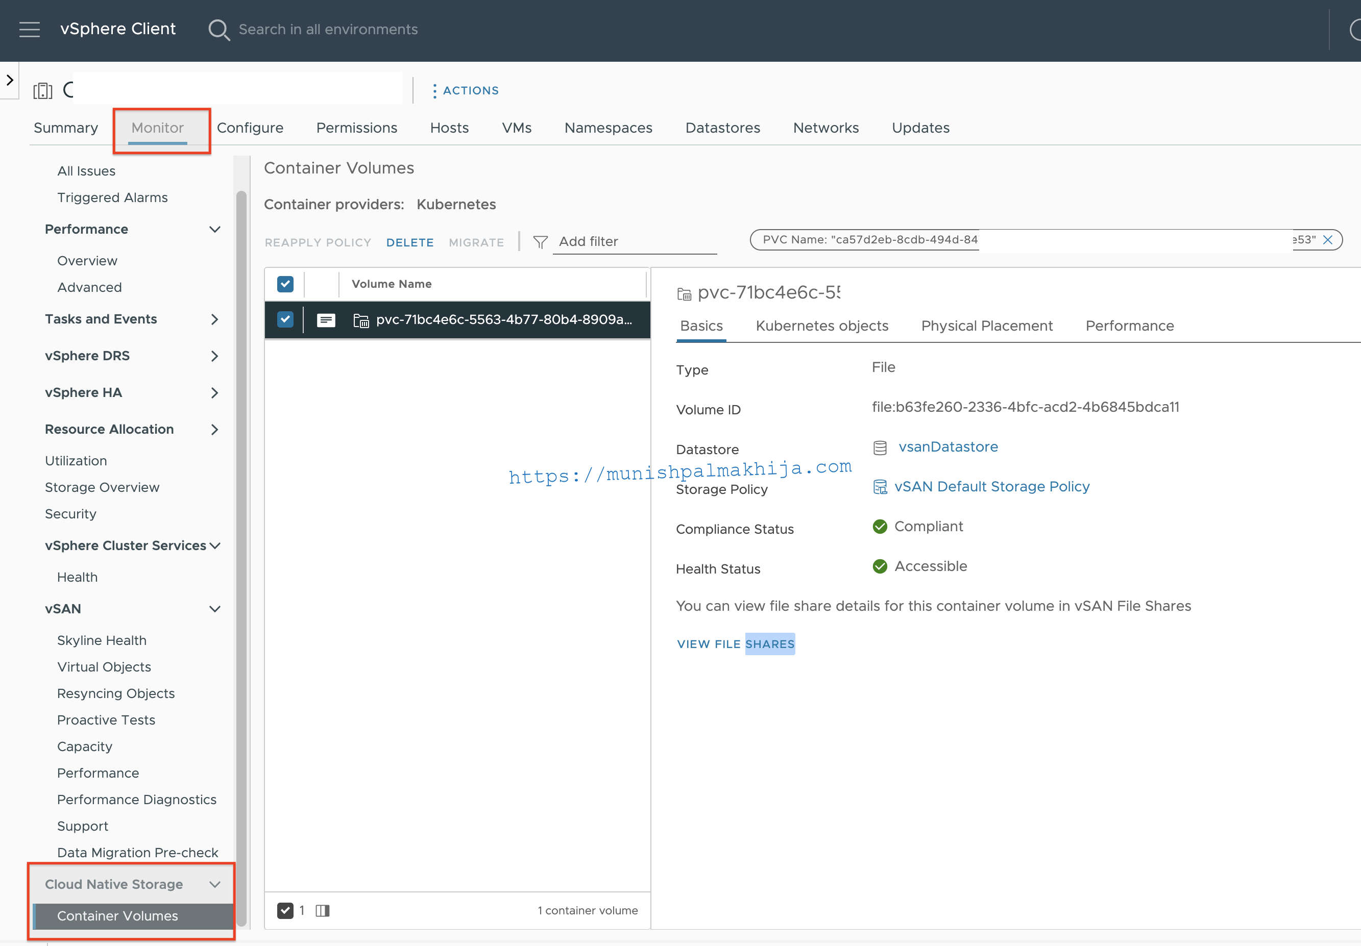The image size is (1361, 946).
Task: Click the Volume Name column header
Action: pyautogui.click(x=391, y=284)
